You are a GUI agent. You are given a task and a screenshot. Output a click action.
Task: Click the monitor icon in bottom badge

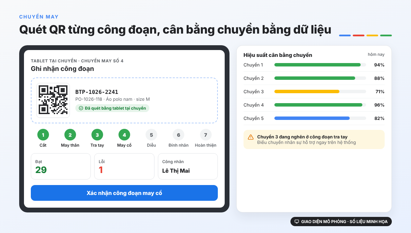click(297, 222)
